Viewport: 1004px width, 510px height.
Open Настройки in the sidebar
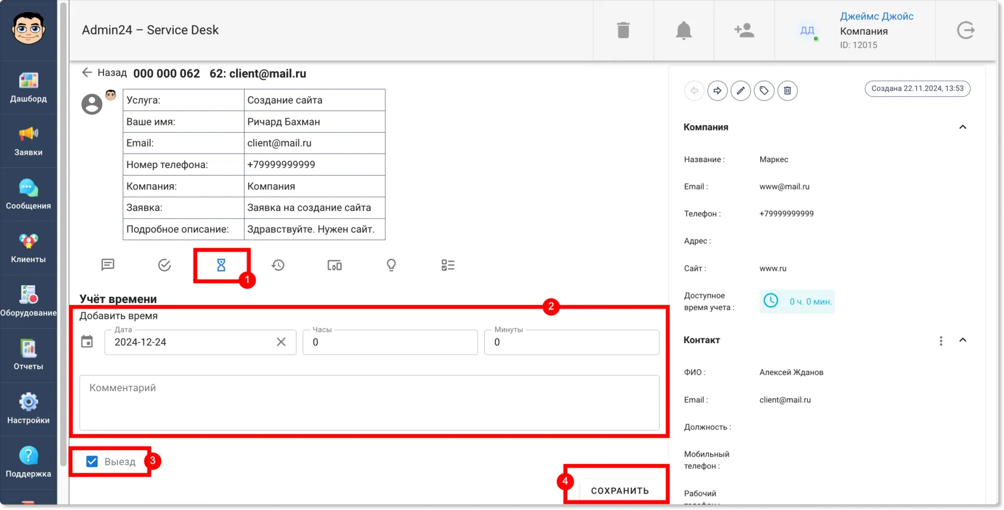pos(28,409)
